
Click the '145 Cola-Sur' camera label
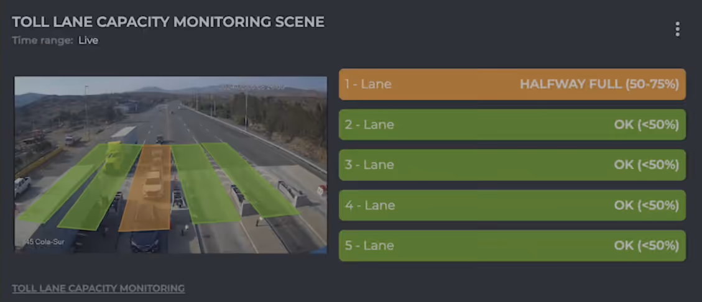point(44,242)
